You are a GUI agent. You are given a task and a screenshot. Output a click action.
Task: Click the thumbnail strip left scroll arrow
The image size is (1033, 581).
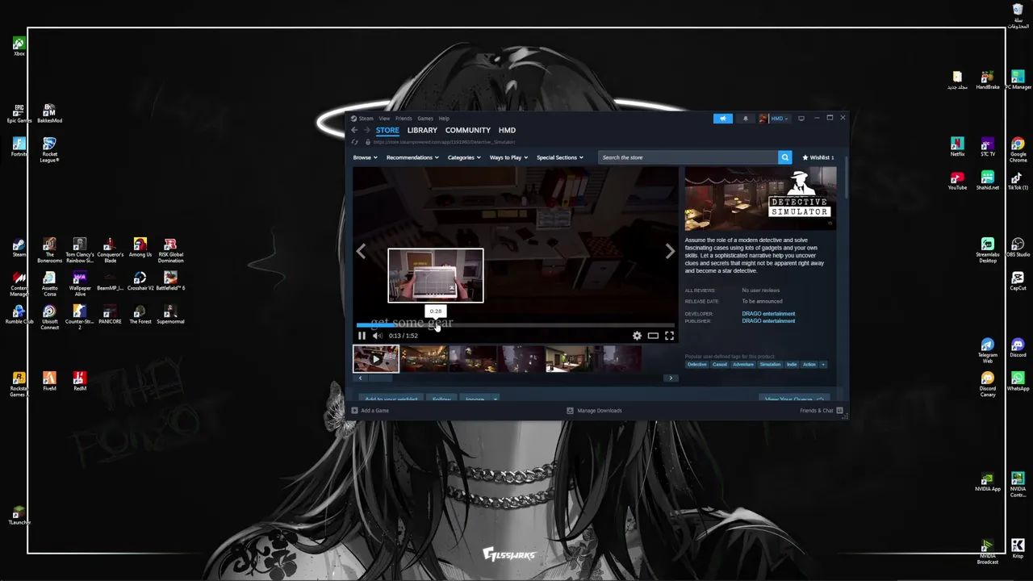[x=360, y=378]
